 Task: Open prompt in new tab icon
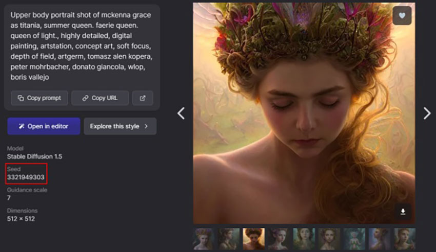pos(143,98)
